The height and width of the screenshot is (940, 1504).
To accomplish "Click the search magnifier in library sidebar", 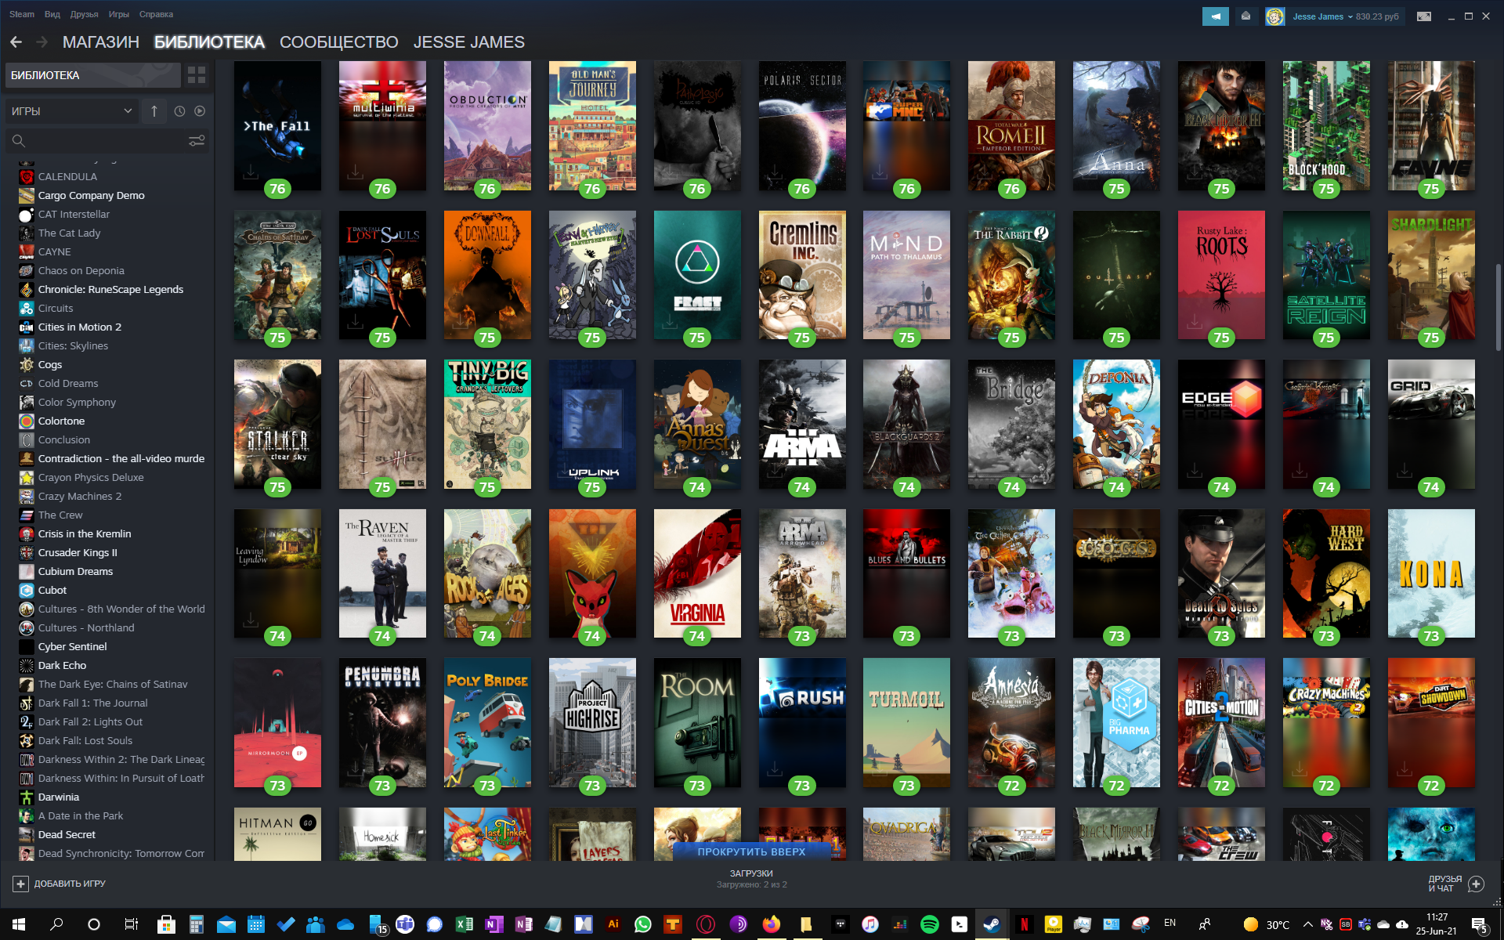I will coord(19,141).
